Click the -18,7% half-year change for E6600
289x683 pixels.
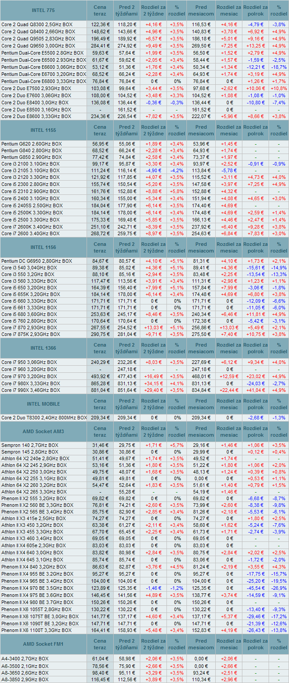[x=279, y=67]
